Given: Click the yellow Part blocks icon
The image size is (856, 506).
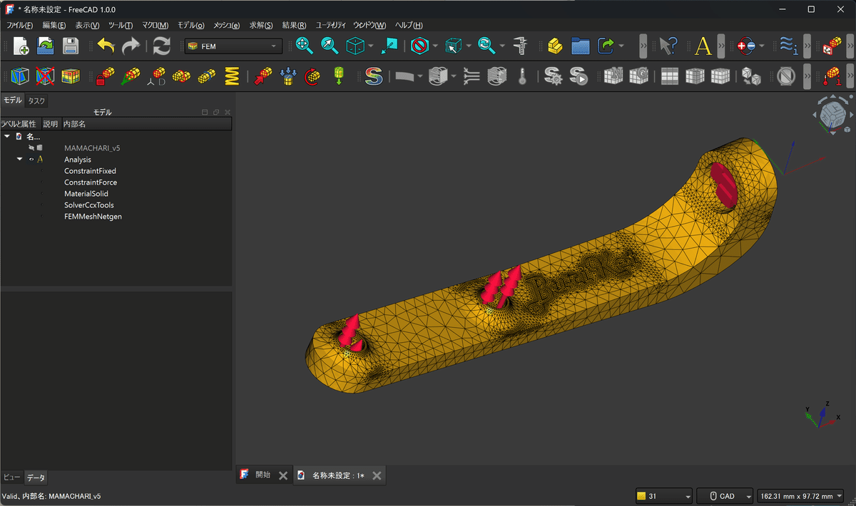Looking at the screenshot, I should (556, 46).
